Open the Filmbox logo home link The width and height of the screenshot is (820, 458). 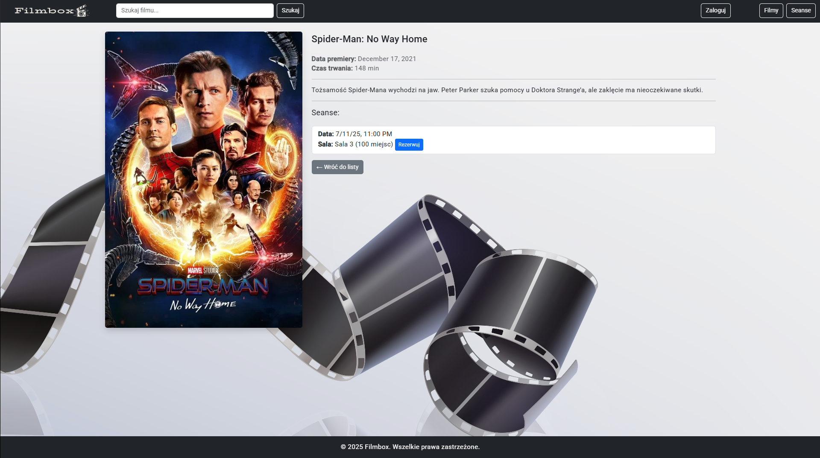52,11
